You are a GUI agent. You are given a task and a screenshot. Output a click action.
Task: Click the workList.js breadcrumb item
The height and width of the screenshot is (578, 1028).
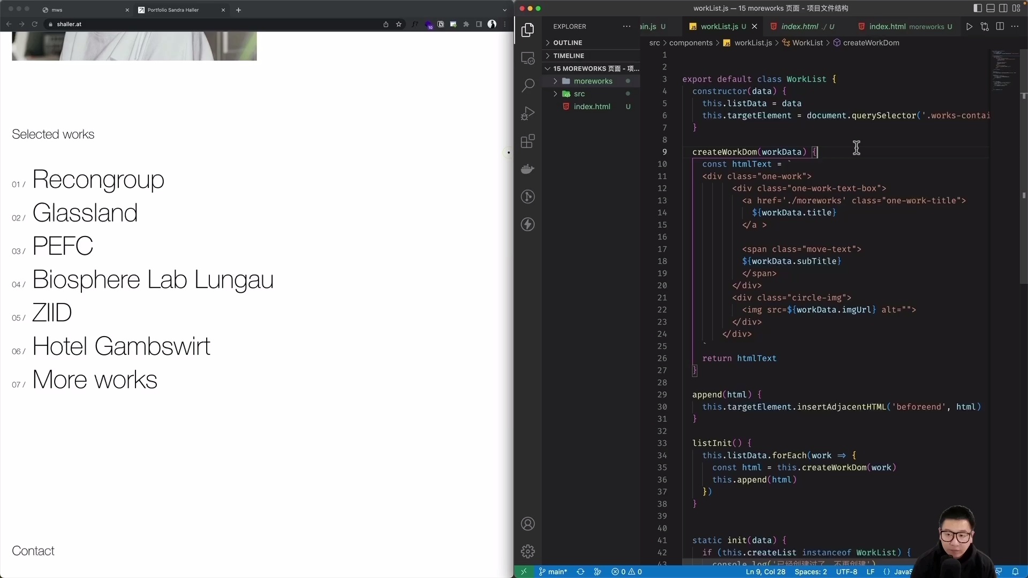(752, 43)
